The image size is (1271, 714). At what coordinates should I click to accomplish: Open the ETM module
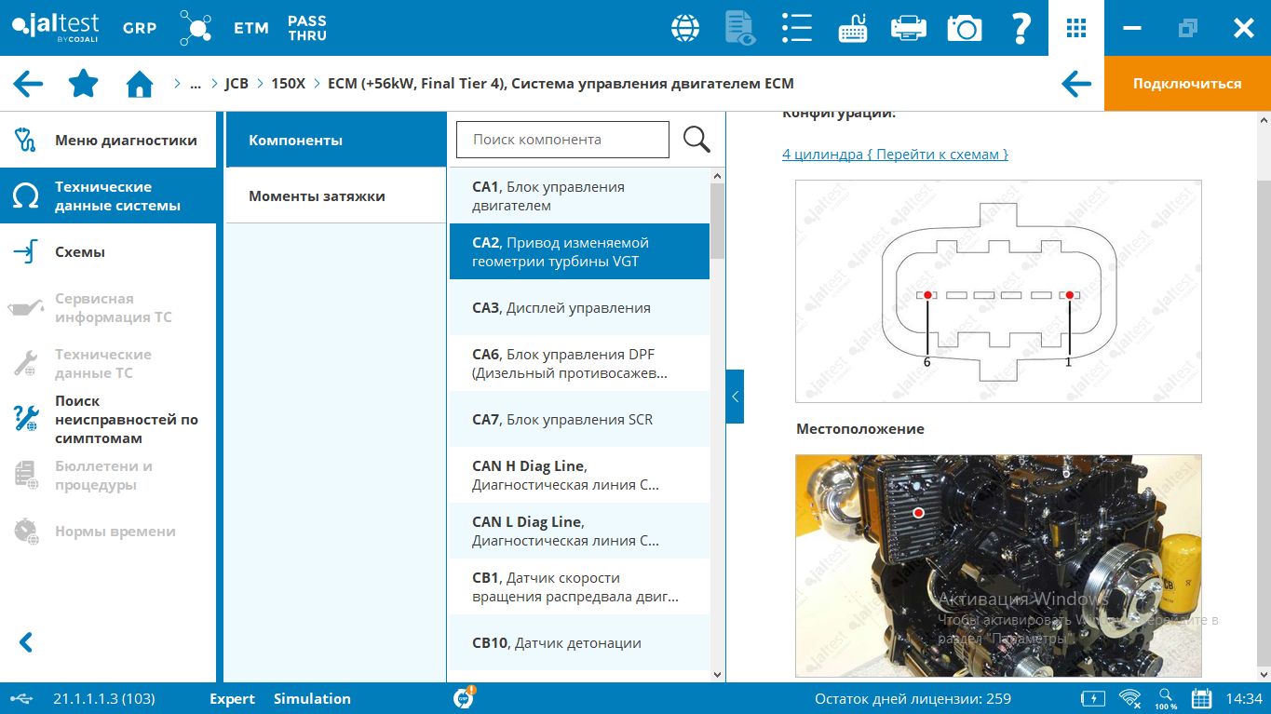click(x=250, y=28)
